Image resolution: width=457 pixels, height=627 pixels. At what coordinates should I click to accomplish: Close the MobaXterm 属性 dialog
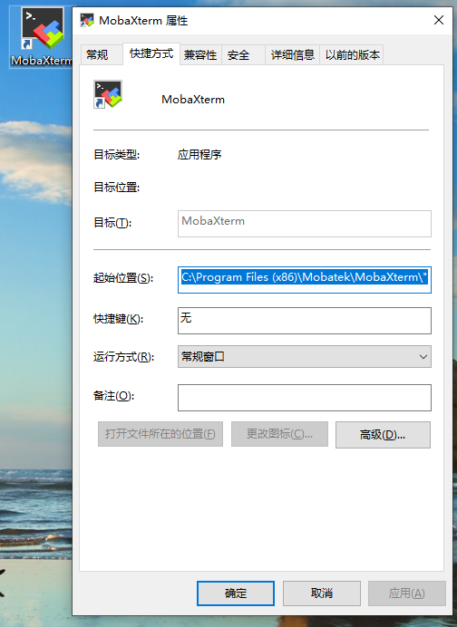click(439, 20)
